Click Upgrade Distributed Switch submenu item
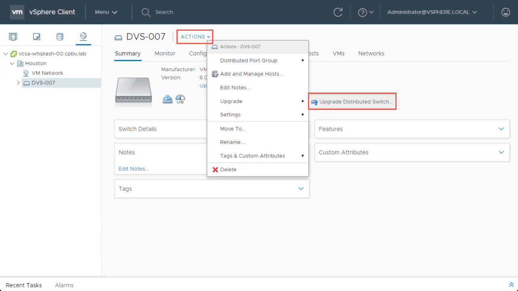This screenshot has height=291, width=518. tap(352, 102)
